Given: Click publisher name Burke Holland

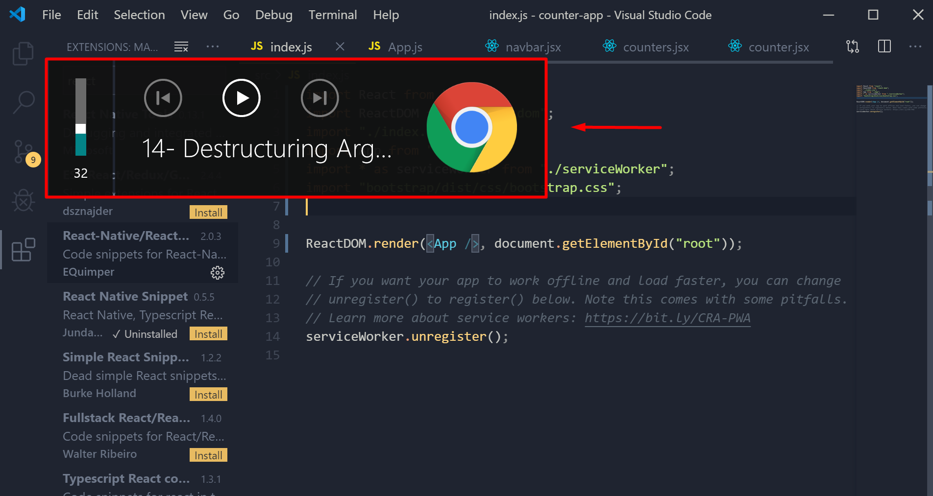Looking at the screenshot, I should 99,393.
